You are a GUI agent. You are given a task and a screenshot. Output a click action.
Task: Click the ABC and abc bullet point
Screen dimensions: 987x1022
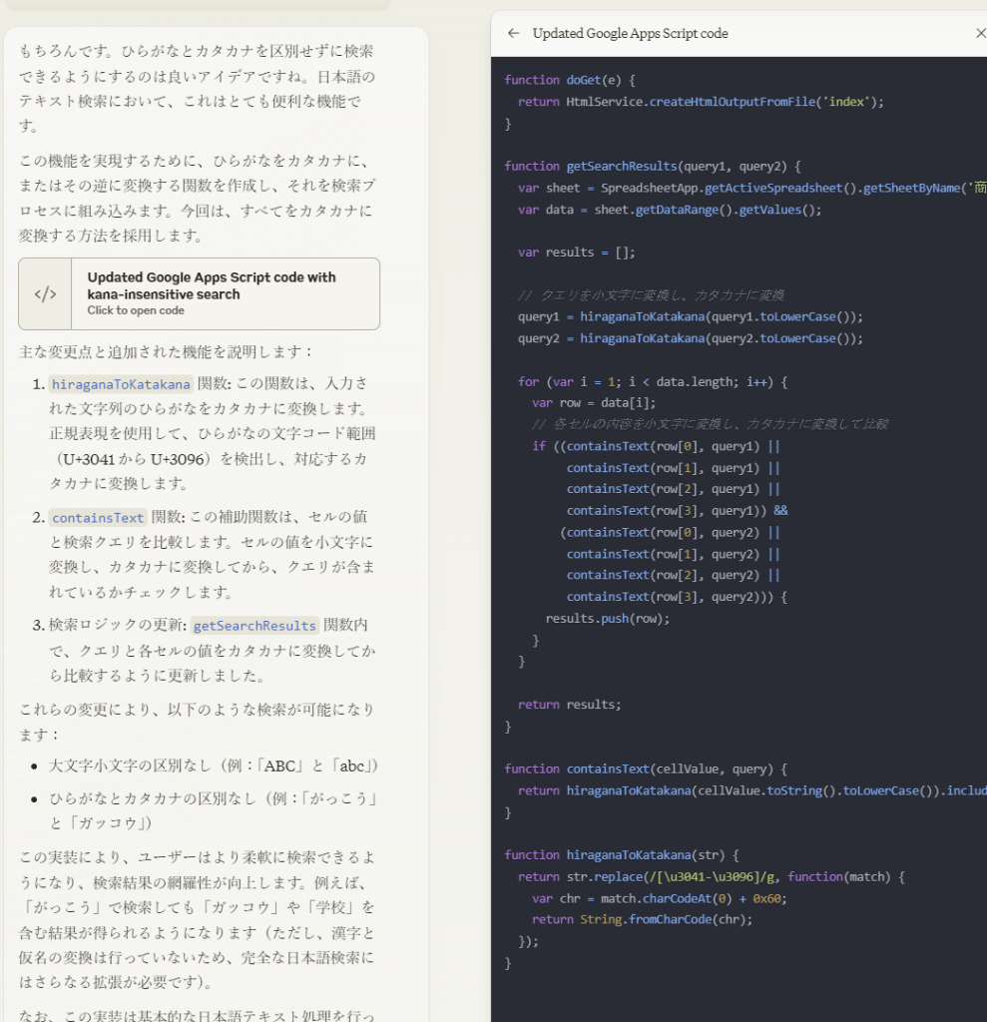click(213, 766)
